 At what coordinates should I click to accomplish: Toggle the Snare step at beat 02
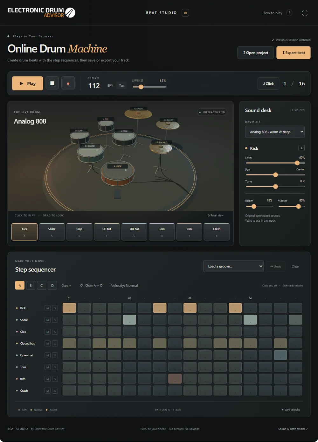point(129,320)
